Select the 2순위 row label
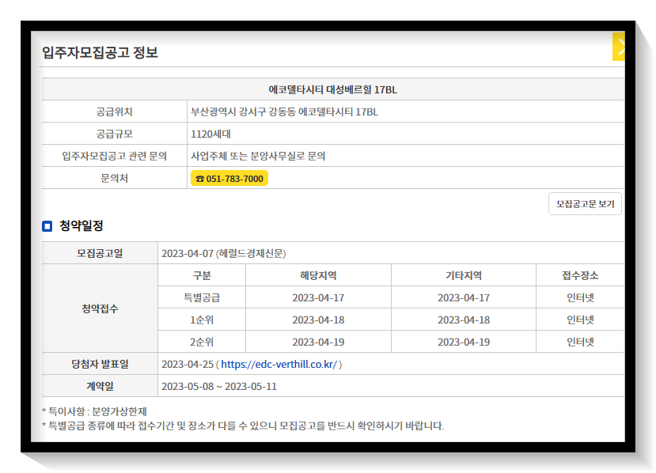656x473 pixels. point(202,342)
